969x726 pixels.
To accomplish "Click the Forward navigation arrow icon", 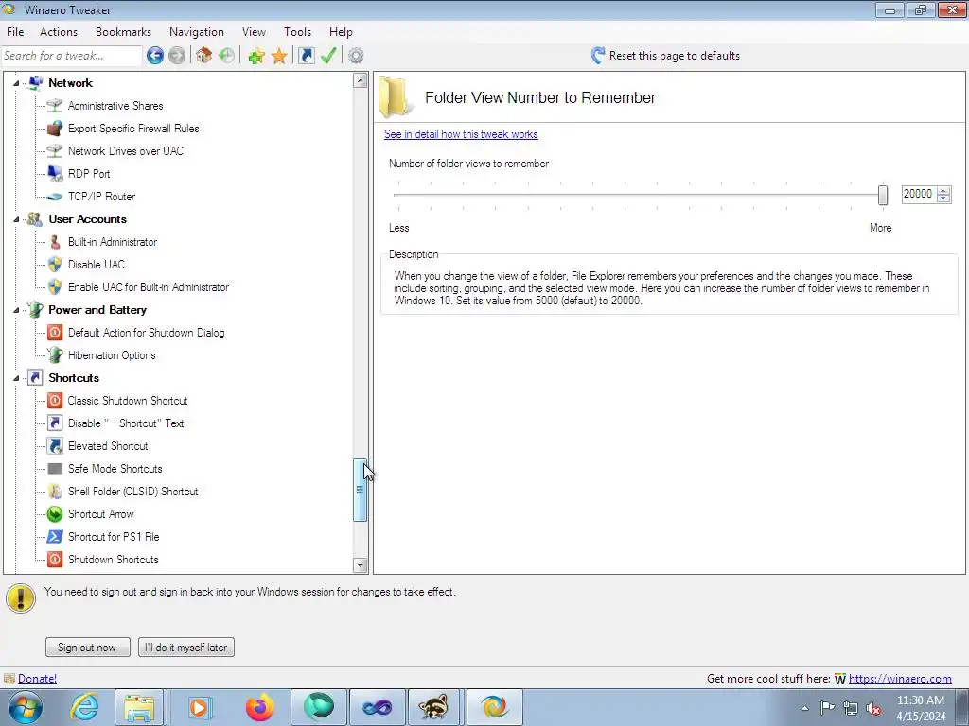I will point(177,56).
